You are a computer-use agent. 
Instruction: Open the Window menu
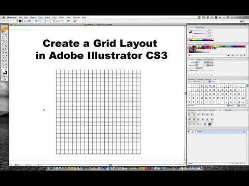point(76,18)
